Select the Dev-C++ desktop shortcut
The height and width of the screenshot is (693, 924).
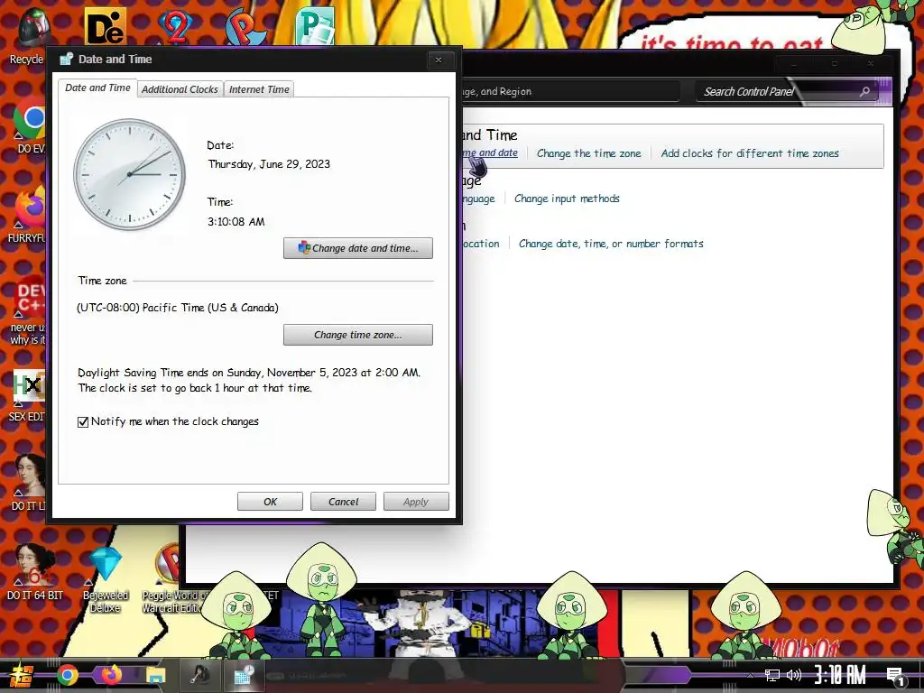(x=27, y=312)
